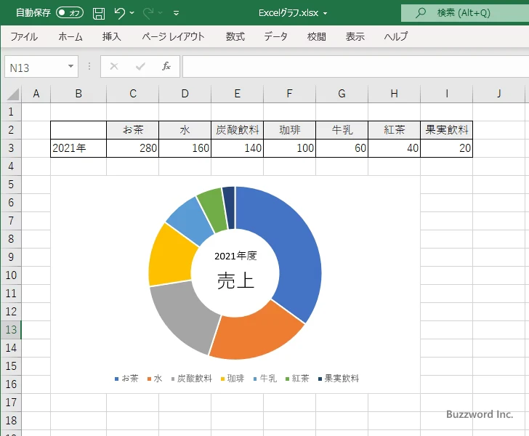
Task: Click the Insert Function fx icon
Action: coord(166,66)
